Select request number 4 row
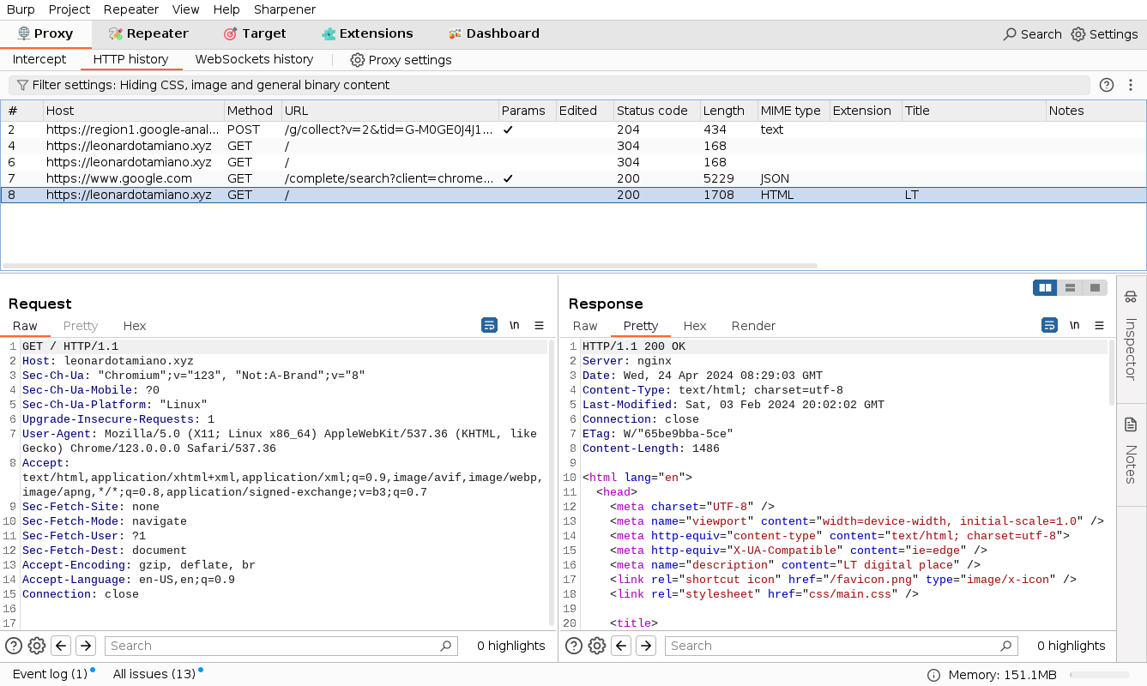The width and height of the screenshot is (1147, 686). coord(573,146)
